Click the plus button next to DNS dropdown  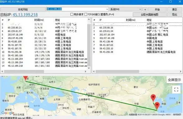click(x=145, y=9)
